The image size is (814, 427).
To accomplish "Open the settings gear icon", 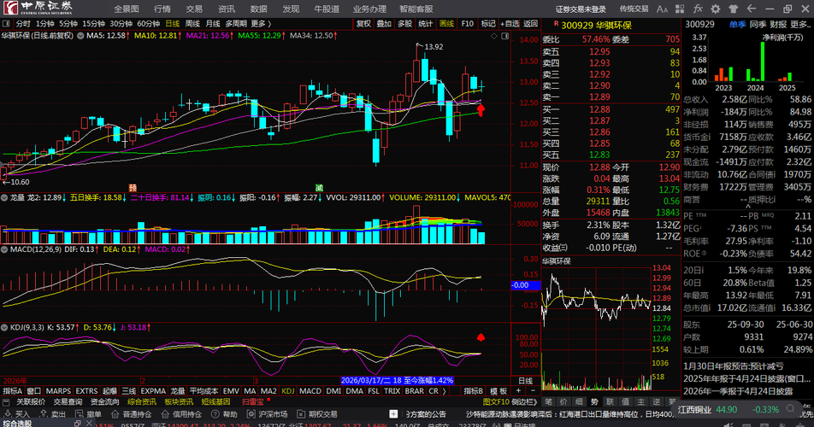I will pos(716,9).
